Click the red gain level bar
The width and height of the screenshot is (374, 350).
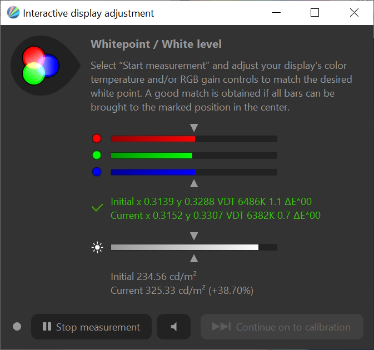coord(193,138)
